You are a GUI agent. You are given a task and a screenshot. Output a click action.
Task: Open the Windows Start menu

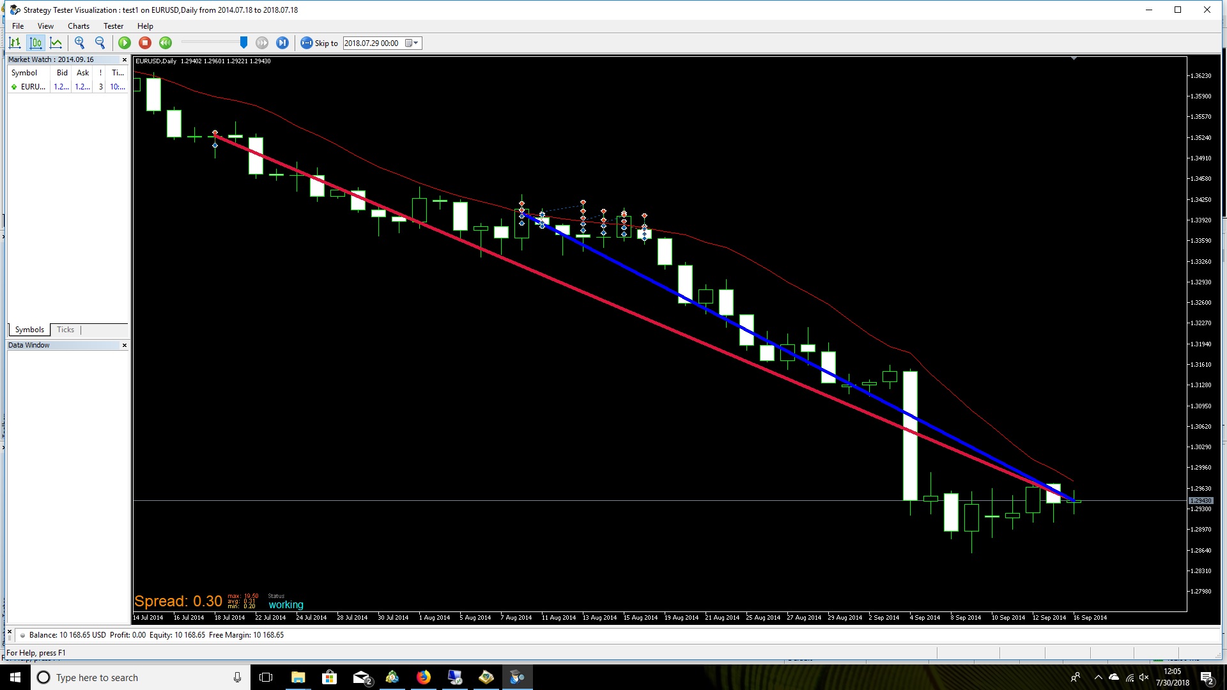pos(15,677)
